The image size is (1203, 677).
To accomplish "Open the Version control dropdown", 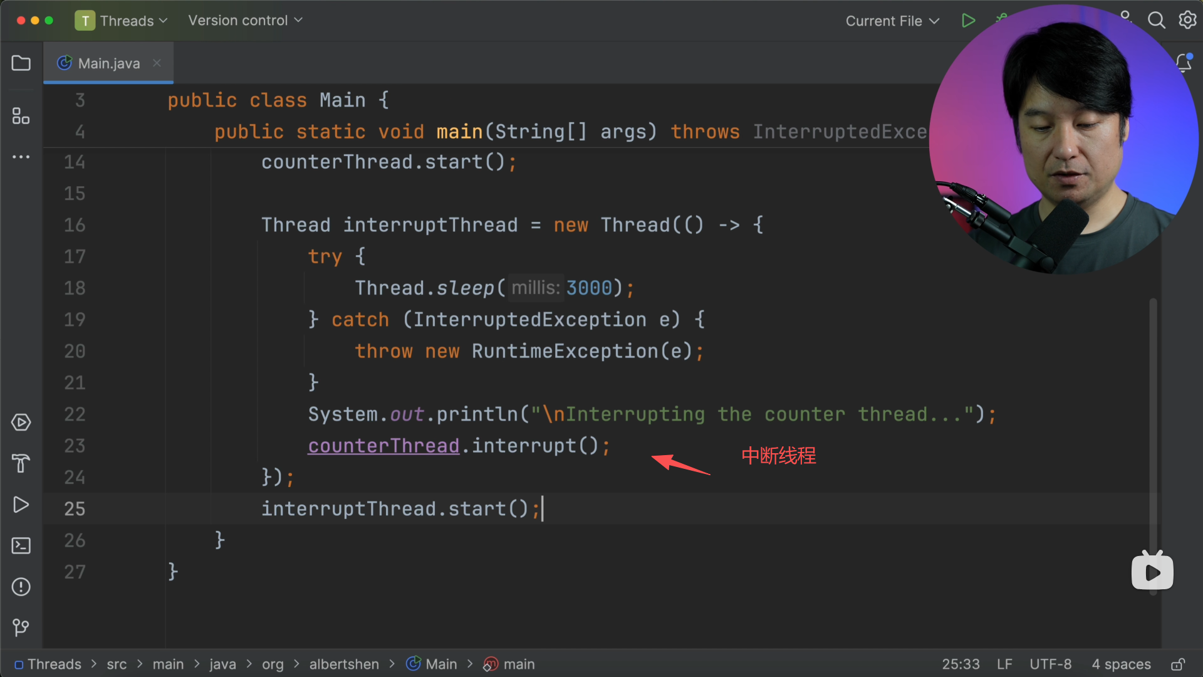I will (x=245, y=21).
